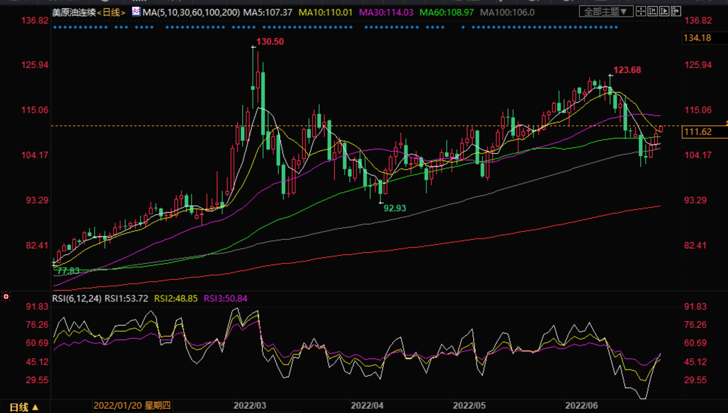Click the 2022/01/20 星期四 date label

click(x=132, y=405)
